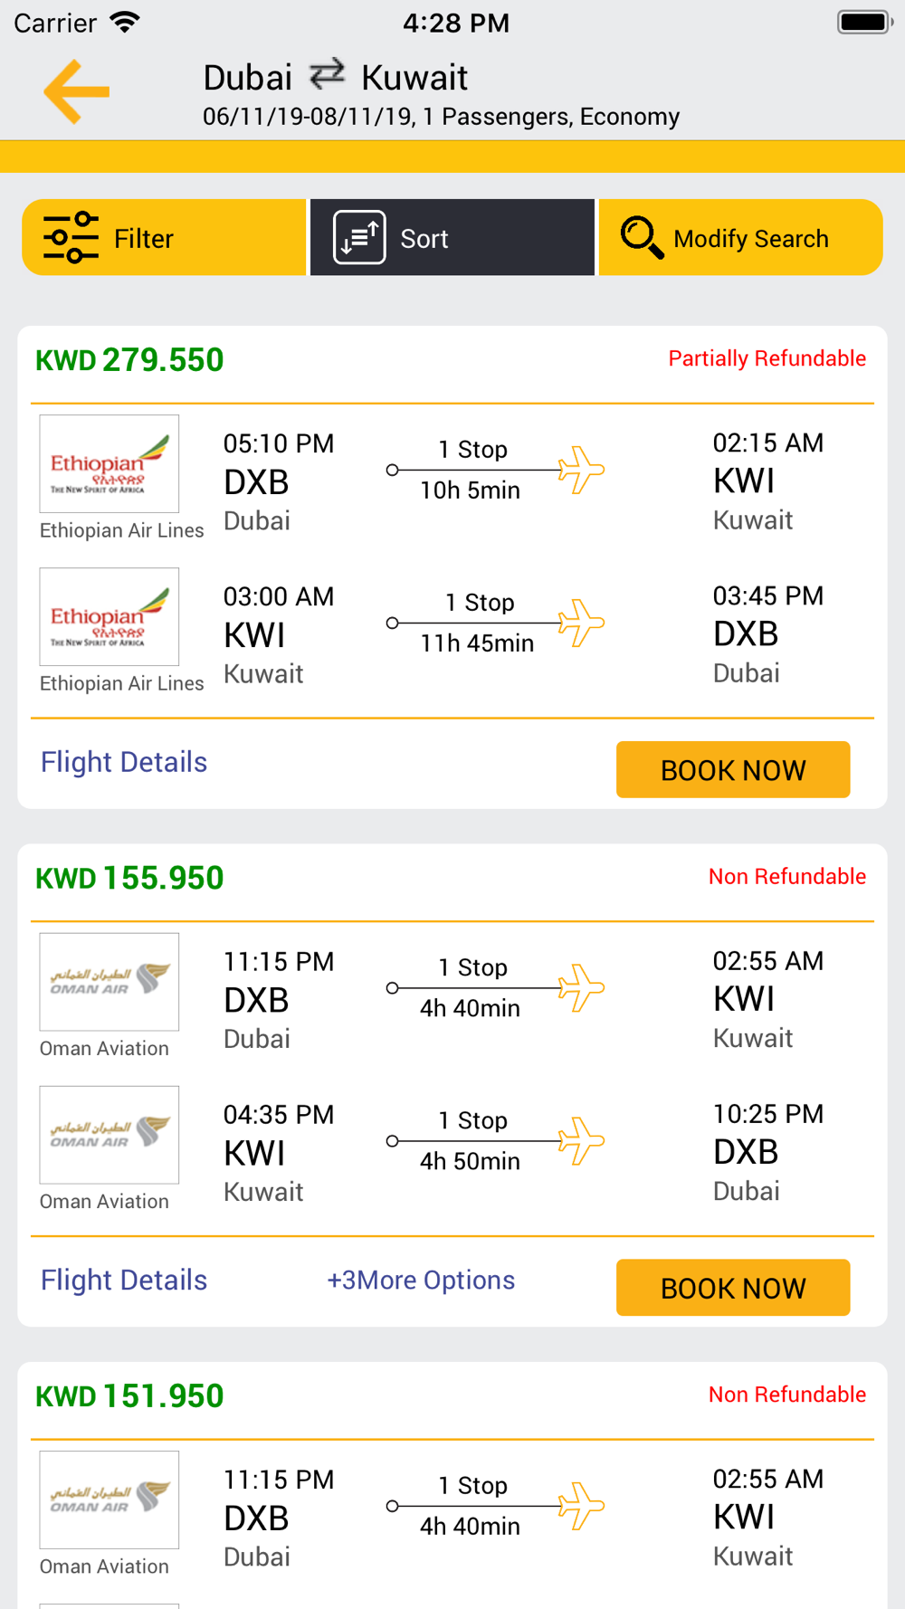The width and height of the screenshot is (905, 1609).
Task: Open Flight Details for Ethiopian fare
Action: pos(124,762)
